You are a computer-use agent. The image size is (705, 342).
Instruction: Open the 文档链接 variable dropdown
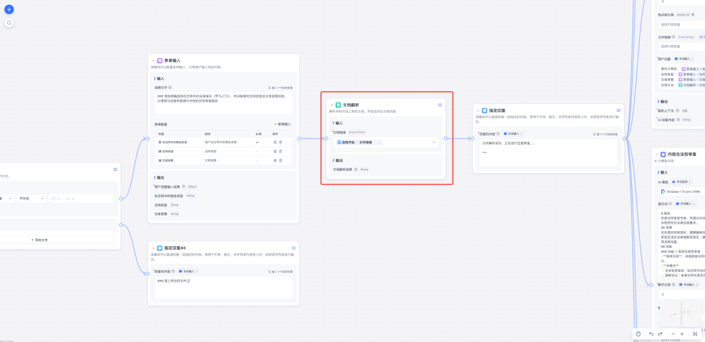pos(386,142)
